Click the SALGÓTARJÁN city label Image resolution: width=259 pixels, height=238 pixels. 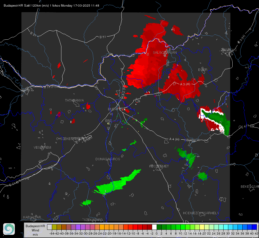pyautogui.click(x=165, y=53)
